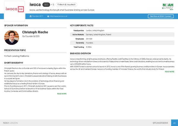Expand the +3 additional tags indicator

[53, 5]
